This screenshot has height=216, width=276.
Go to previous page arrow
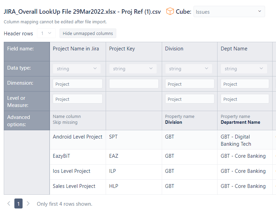click(9, 204)
